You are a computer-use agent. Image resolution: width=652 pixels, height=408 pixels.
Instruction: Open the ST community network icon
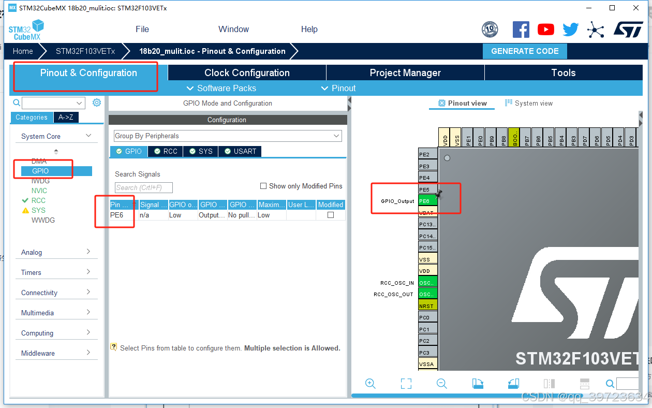pyautogui.click(x=596, y=30)
